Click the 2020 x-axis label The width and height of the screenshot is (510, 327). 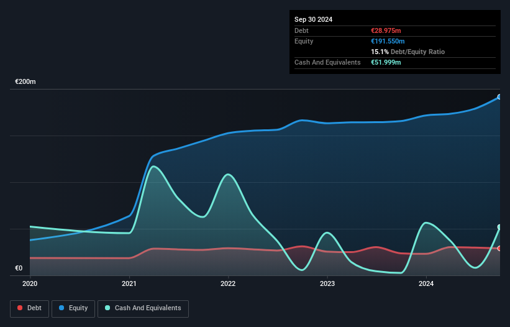pyautogui.click(x=30, y=283)
